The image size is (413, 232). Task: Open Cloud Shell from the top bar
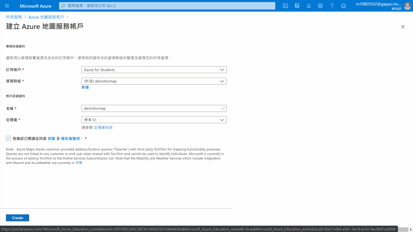point(286,6)
